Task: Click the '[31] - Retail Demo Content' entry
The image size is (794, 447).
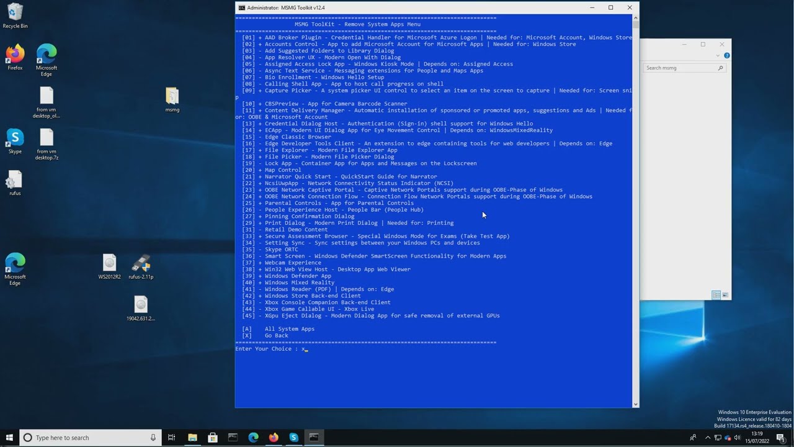Action: (x=285, y=230)
